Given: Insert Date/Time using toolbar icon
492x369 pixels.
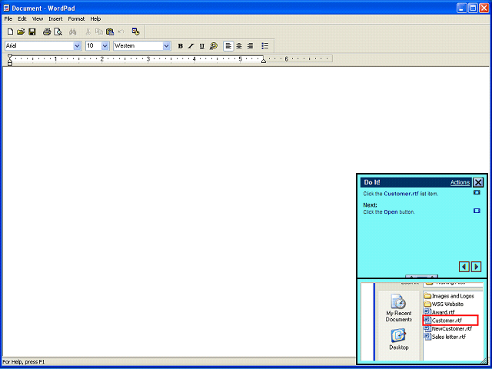Looking at the screenshot, I should pyautogui.click(x=135, y=32).
